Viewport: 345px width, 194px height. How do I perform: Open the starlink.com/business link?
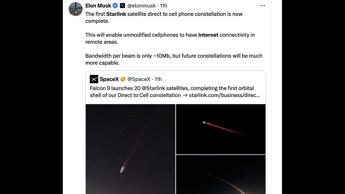tap(224, 95)
